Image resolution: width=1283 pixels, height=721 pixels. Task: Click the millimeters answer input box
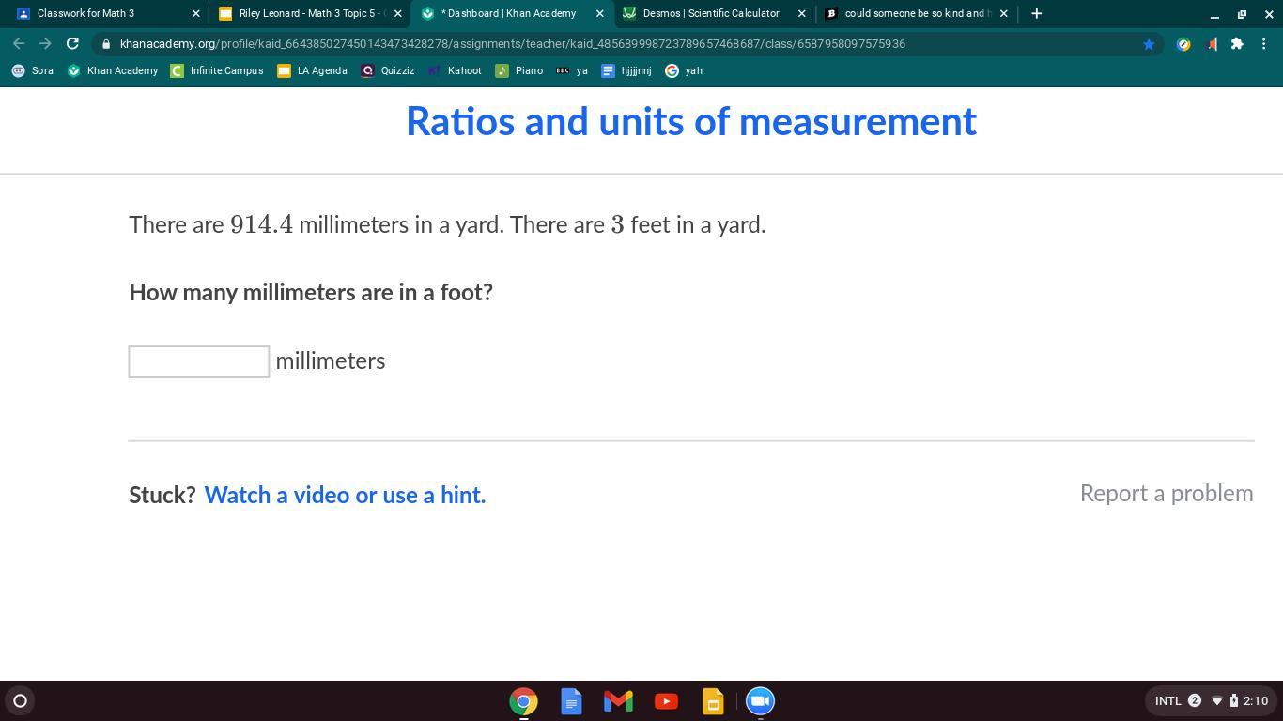coord(199,362)
